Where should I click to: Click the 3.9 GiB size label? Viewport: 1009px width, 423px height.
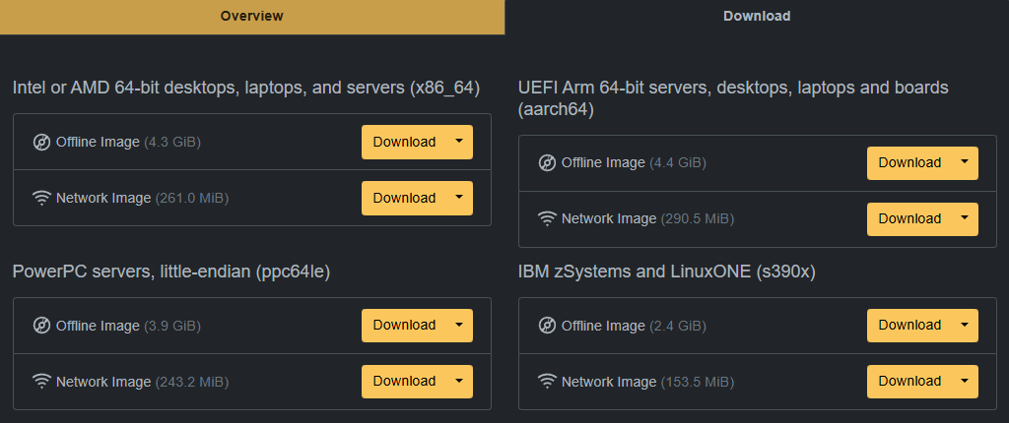pos(172,326)
